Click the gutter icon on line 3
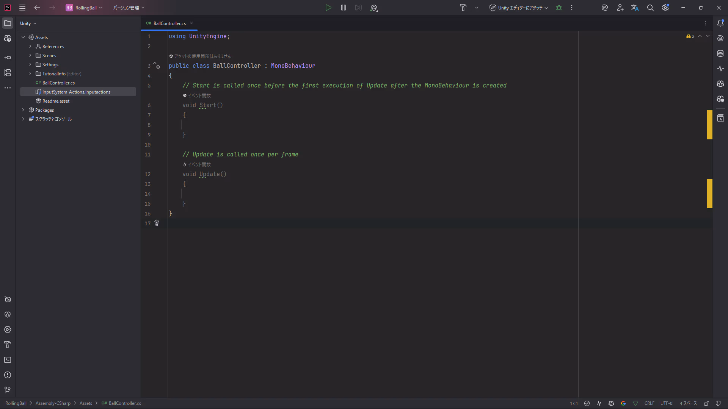The image size is (728, 409). [157, 66]
